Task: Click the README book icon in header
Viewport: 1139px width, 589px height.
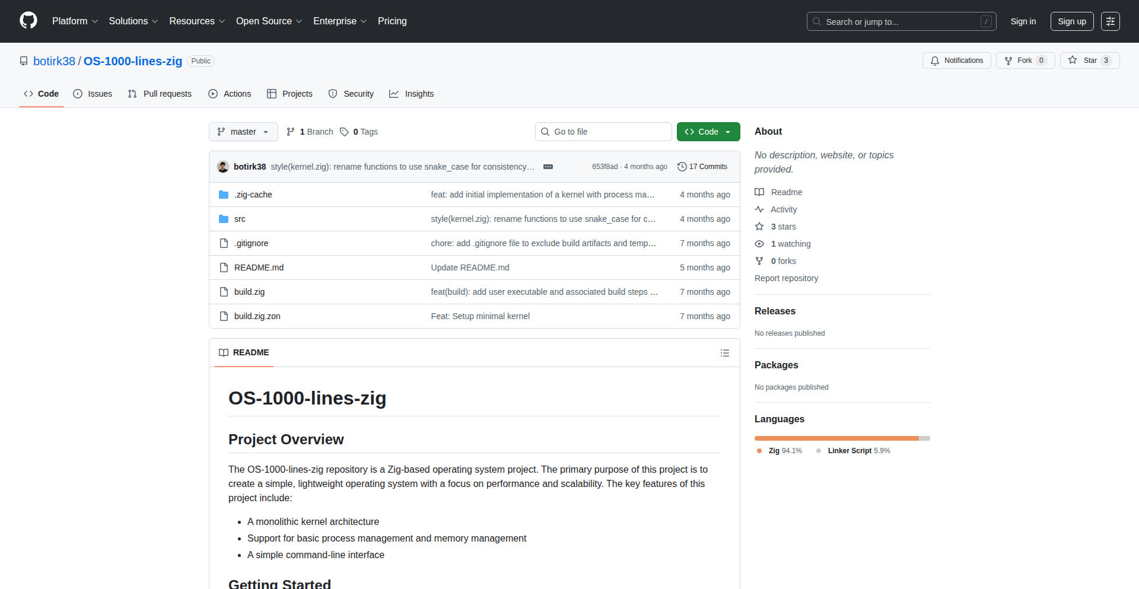Action: coord(224,352)
